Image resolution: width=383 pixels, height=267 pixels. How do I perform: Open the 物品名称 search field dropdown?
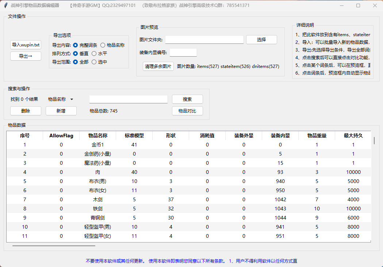[x=61, y=99]
